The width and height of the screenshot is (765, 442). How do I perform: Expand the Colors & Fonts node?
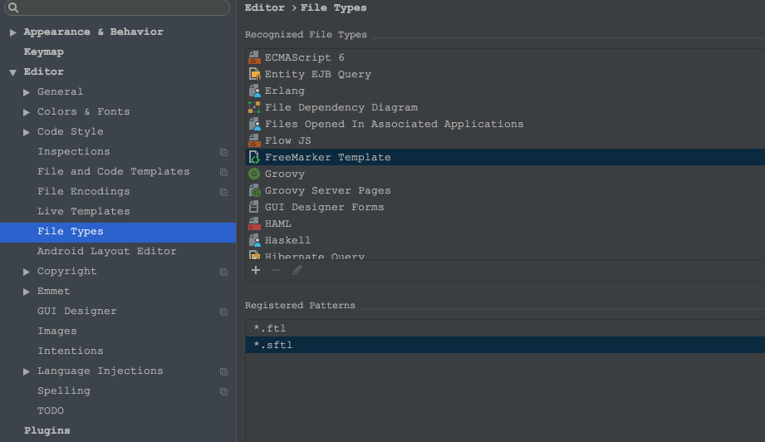click(27, 112)
